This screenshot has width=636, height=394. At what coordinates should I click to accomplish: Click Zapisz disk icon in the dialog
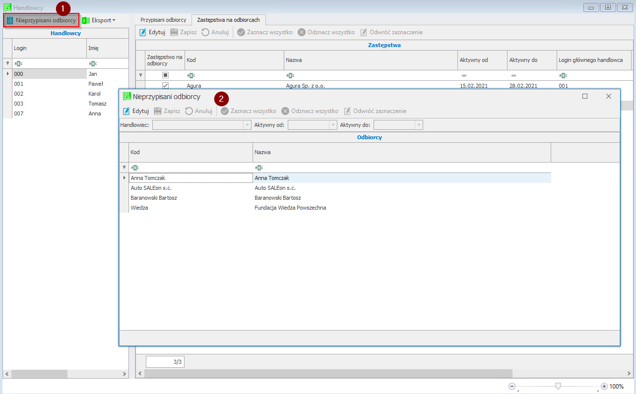coord(158,111)
